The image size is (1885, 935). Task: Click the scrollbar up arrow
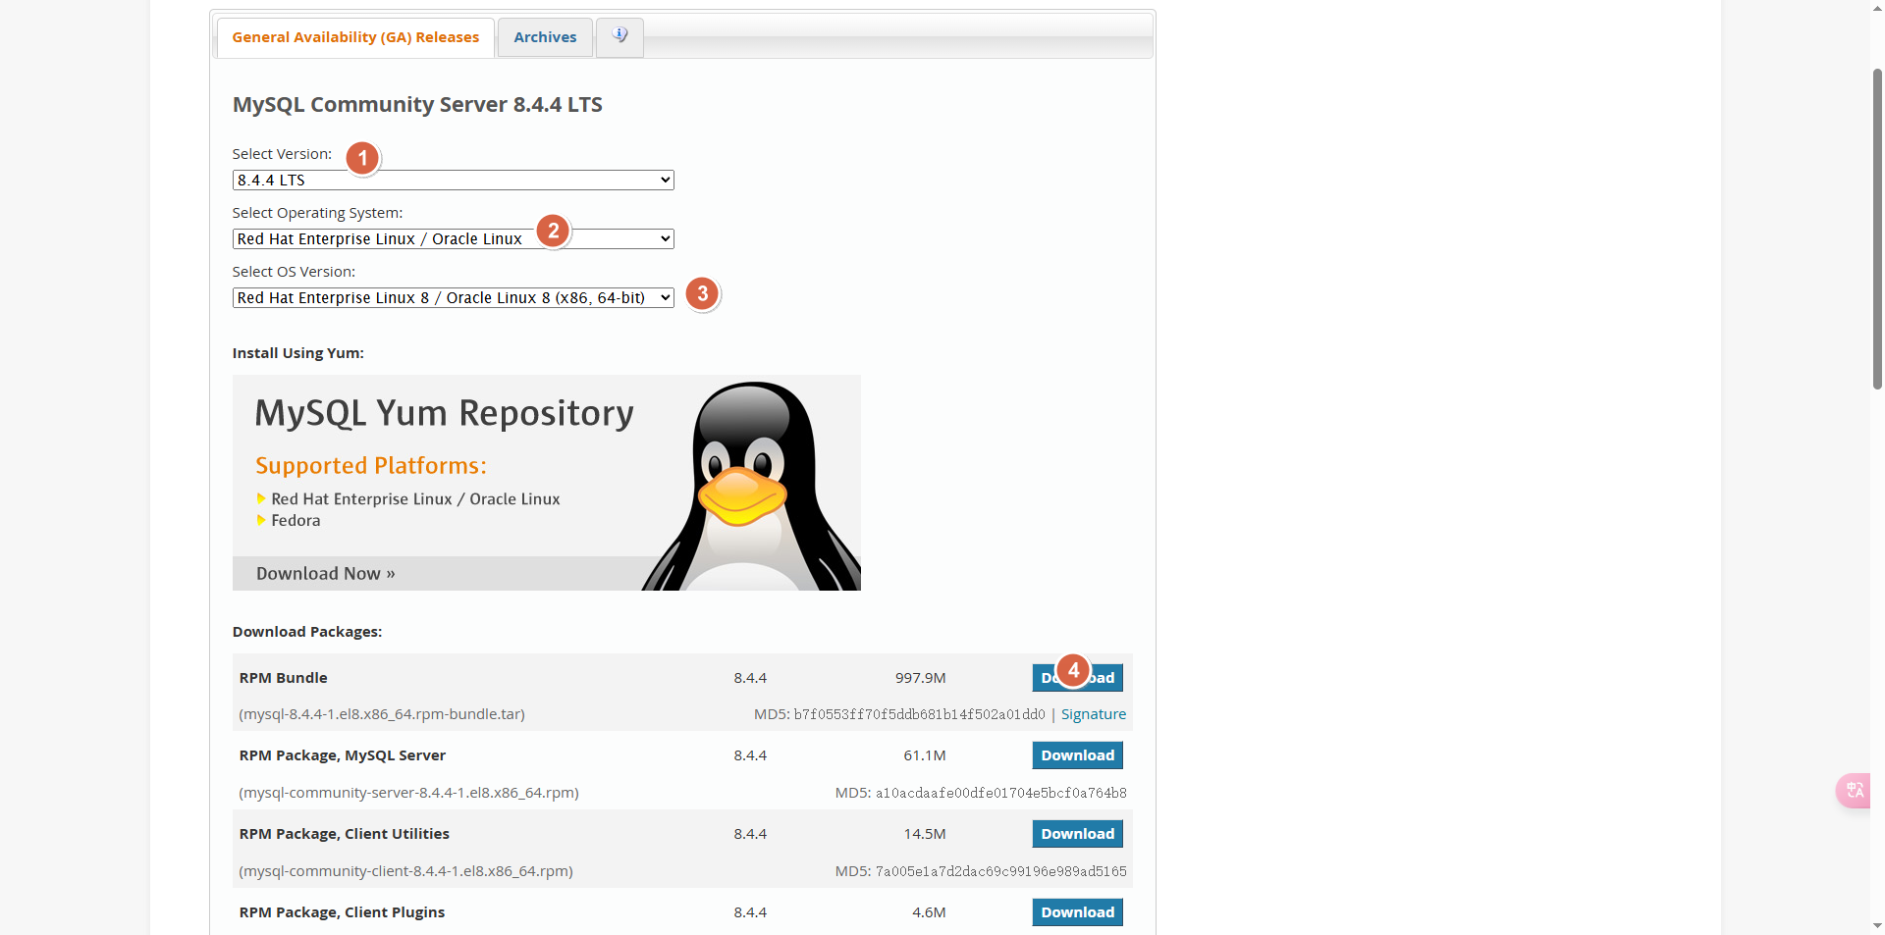1877,8
